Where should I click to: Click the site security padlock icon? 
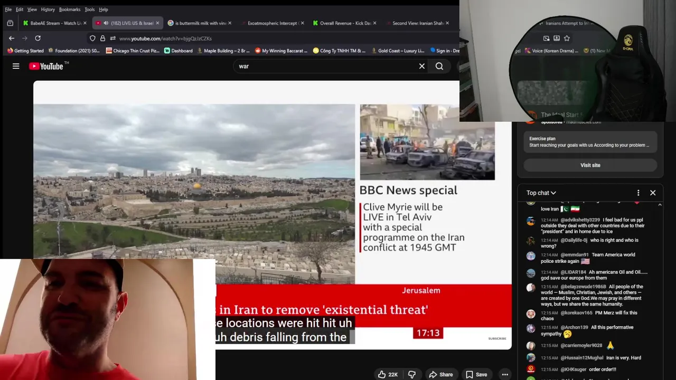pyautogui.click(x=102, y=38)
